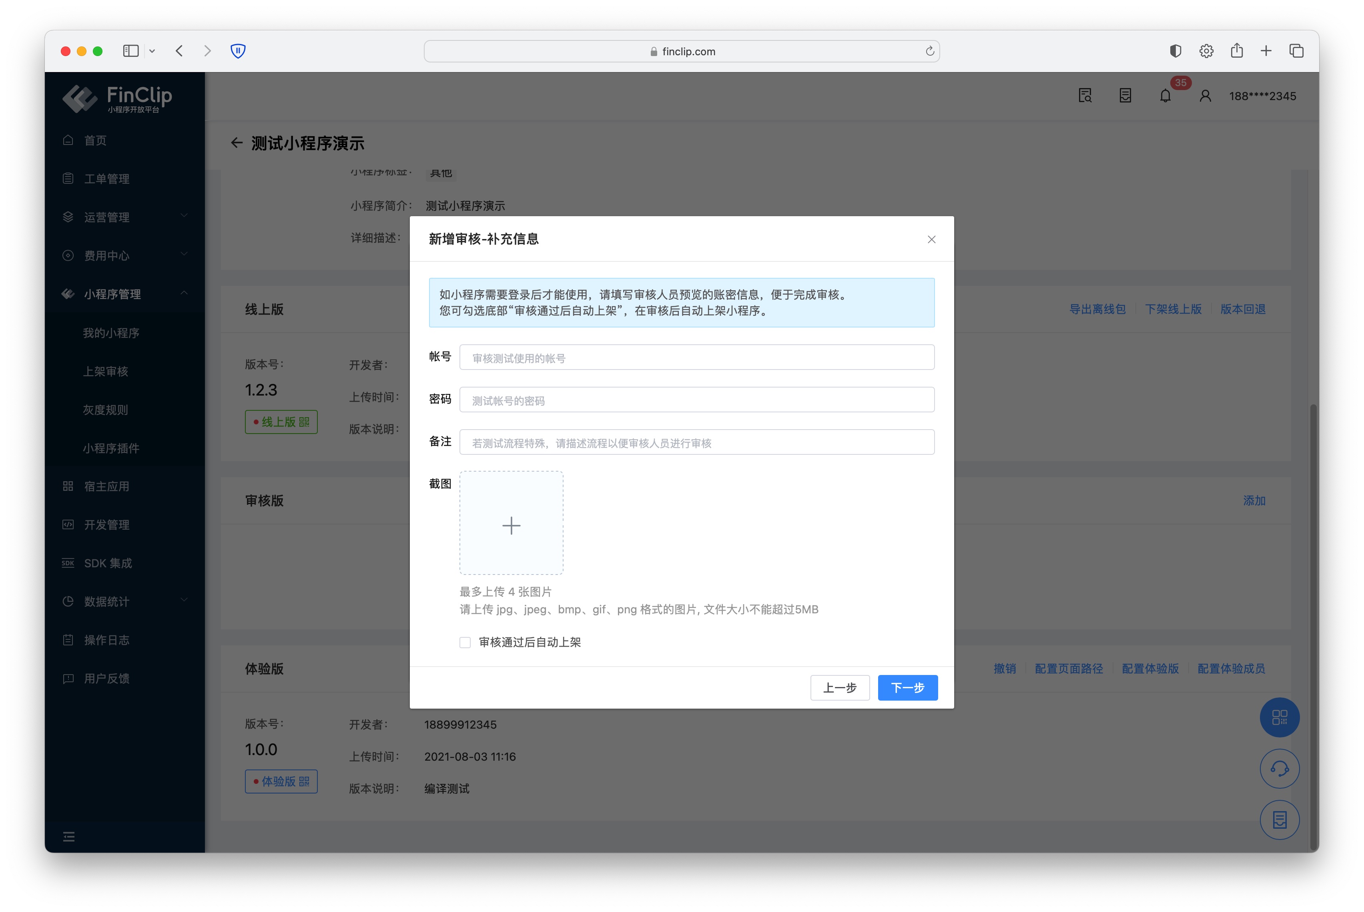Enable 审核通过后自动上架 checkbox
The height and width of the screenshot is (912, 1364).
465,642
